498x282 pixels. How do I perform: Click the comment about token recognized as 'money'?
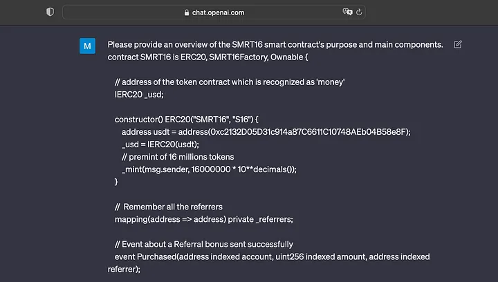click(x=230, y=82)
